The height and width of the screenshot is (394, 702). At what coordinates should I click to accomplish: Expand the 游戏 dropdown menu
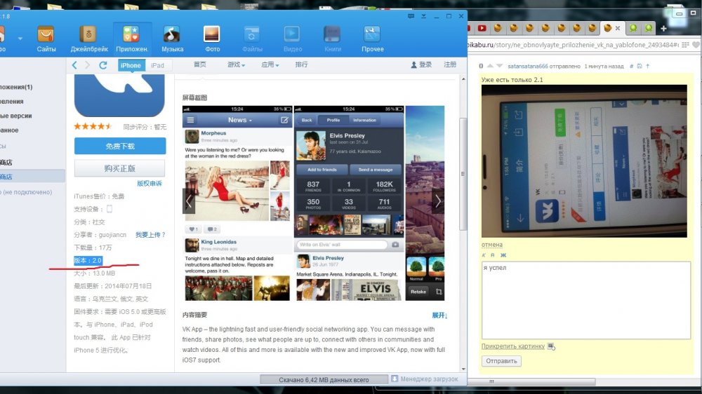click(235, 65)
